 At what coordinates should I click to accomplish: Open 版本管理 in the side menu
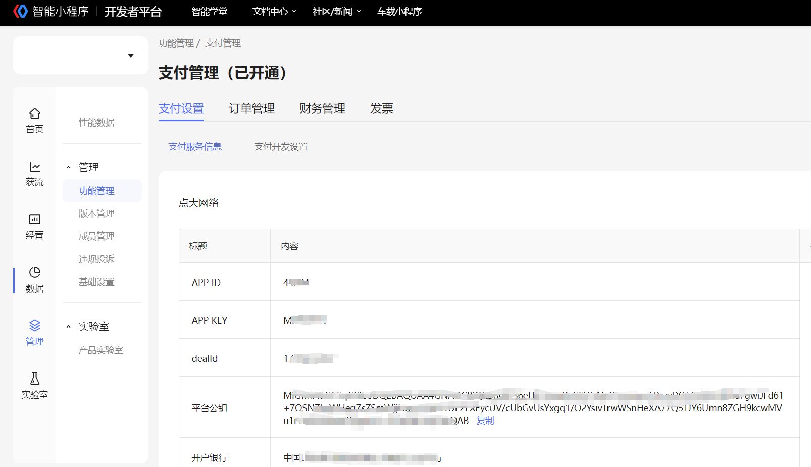[96, 214]
